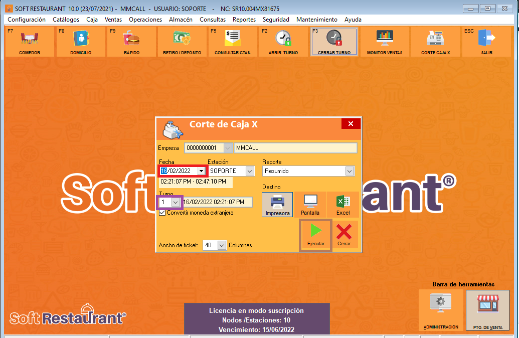This screenshot has height=338, width=519.
Task: Expand the Reporte type dropdown
Action: click(x=350, y=171)
